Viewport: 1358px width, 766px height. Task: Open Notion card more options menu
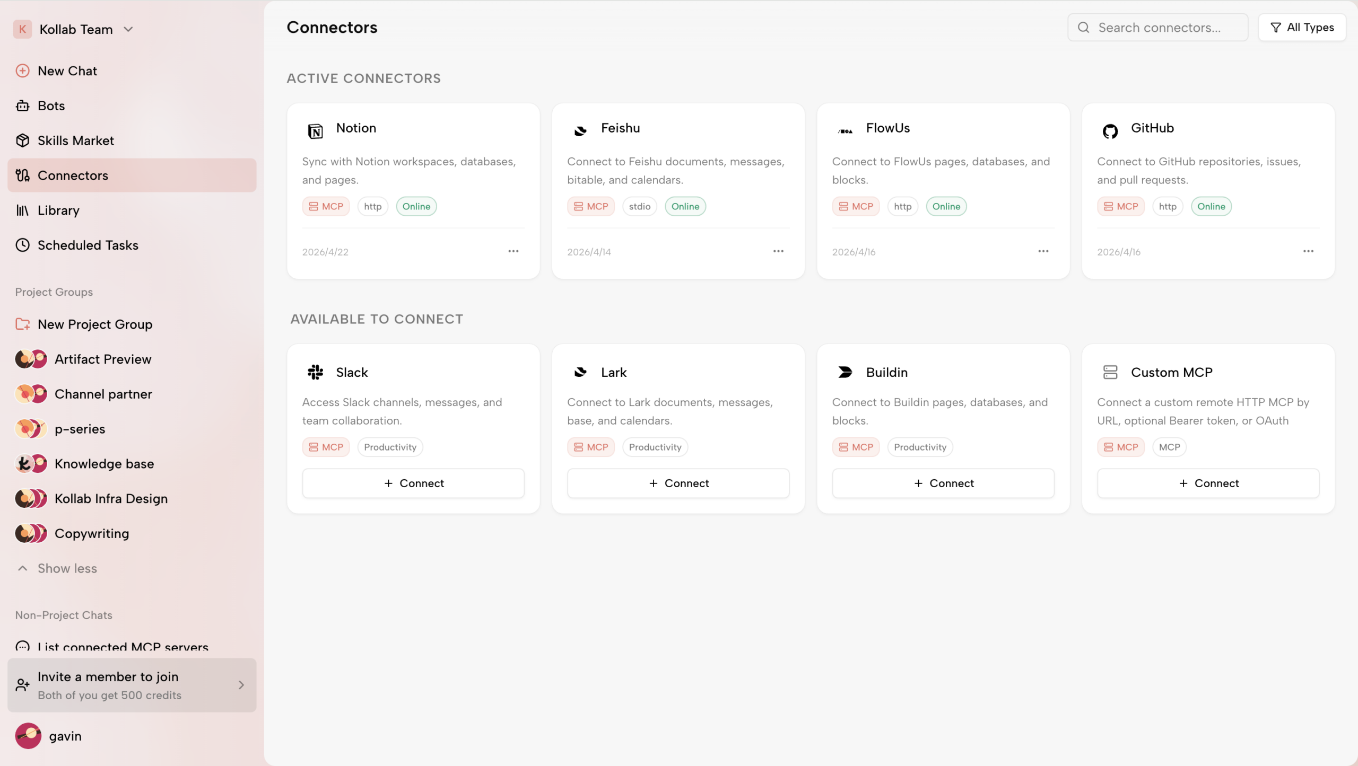[513, 251]
